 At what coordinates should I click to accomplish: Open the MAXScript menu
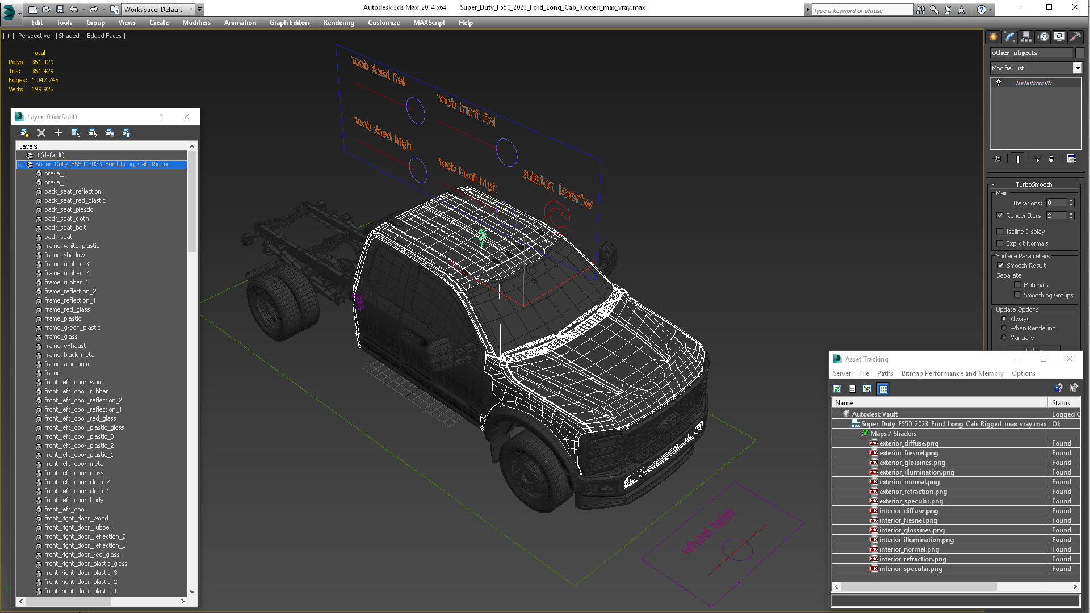(429, 23)
